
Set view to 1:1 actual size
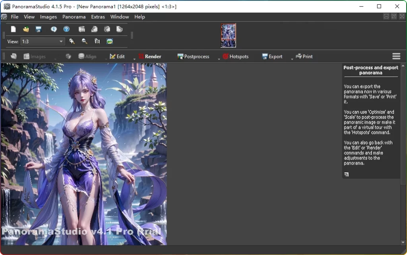[97, 41]
